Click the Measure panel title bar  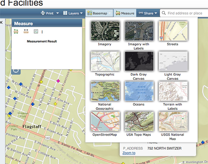coord(47,23)
